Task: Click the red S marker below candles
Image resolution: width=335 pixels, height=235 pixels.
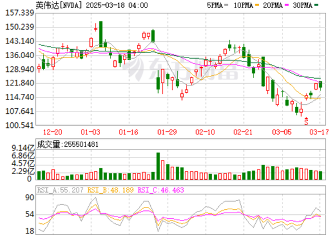Action: [306, 120]
